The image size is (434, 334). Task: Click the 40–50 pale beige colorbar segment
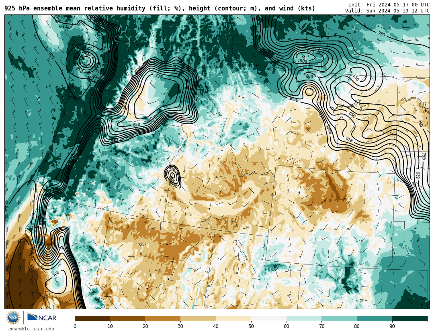[x=233, y=318]
